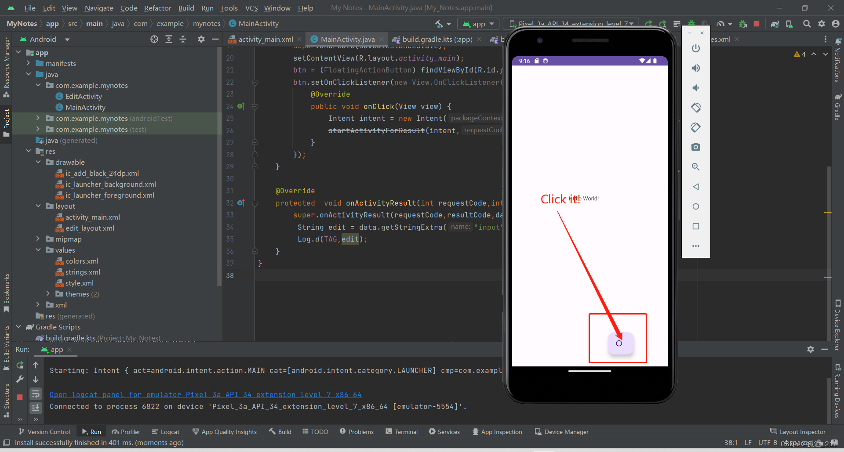Click the Debug app bug icon
Screen dimensions: 844x452
691,24
